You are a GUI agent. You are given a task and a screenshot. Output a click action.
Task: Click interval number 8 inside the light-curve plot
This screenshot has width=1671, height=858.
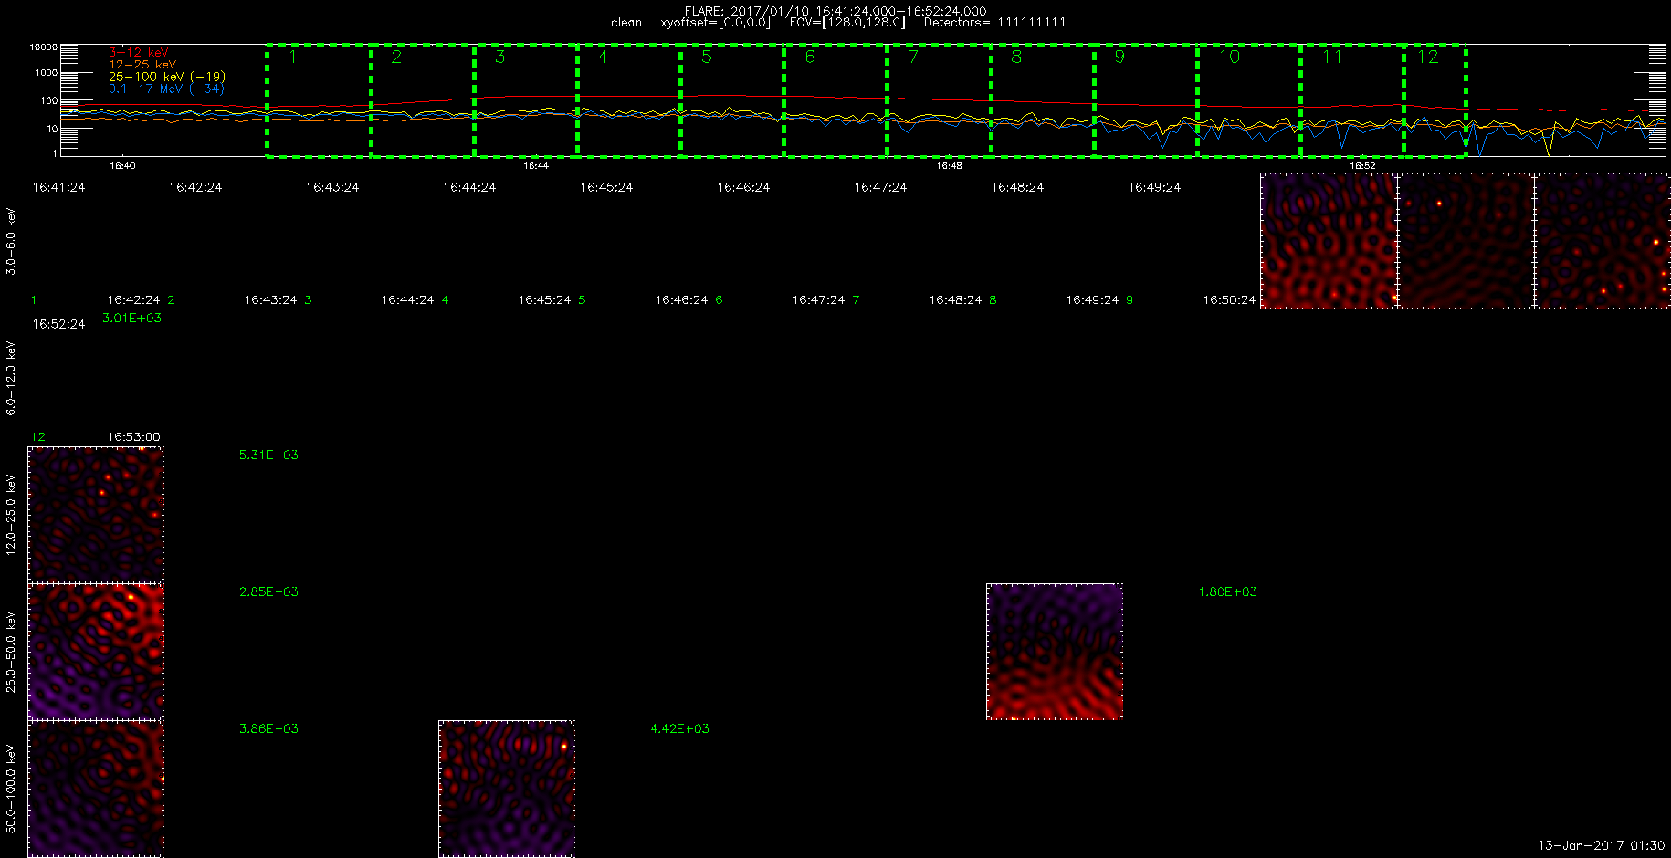[x=1016, y=57]
